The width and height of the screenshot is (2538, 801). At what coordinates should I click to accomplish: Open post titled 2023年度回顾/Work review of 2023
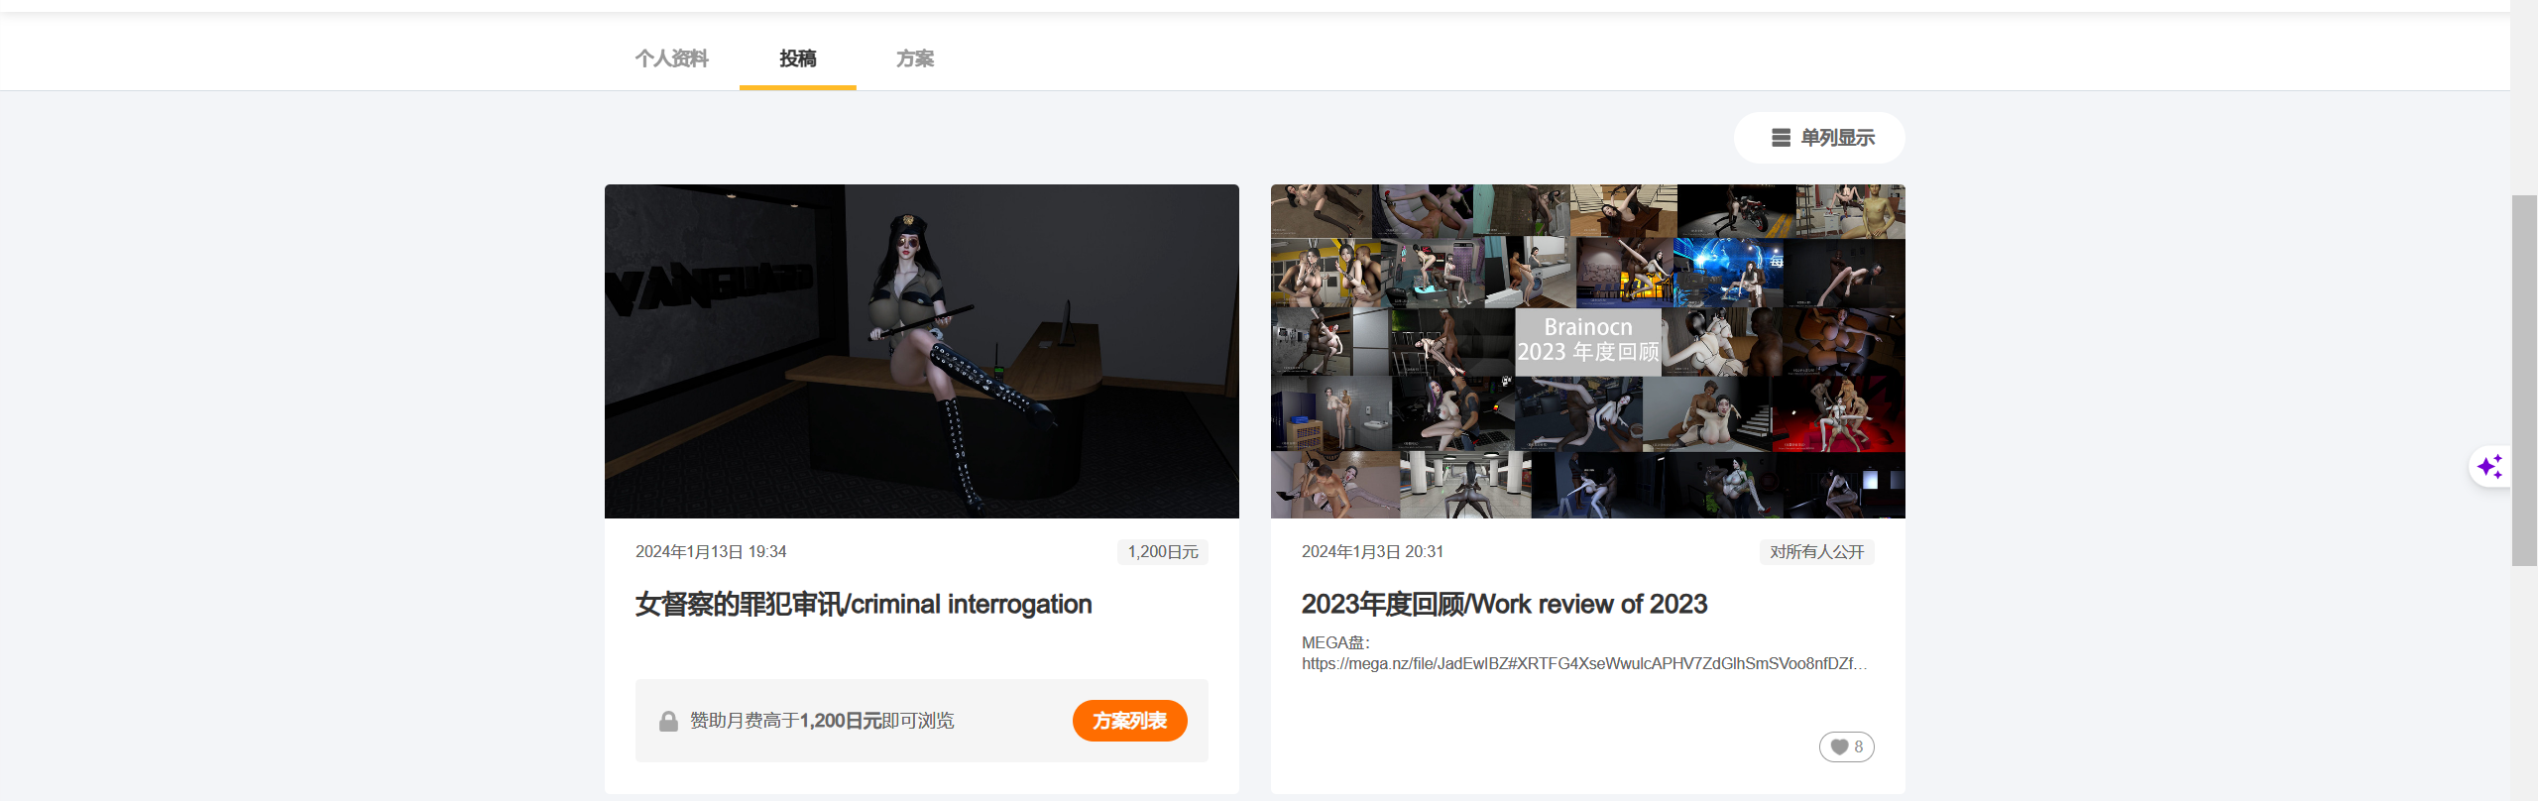pos(1504,604)
